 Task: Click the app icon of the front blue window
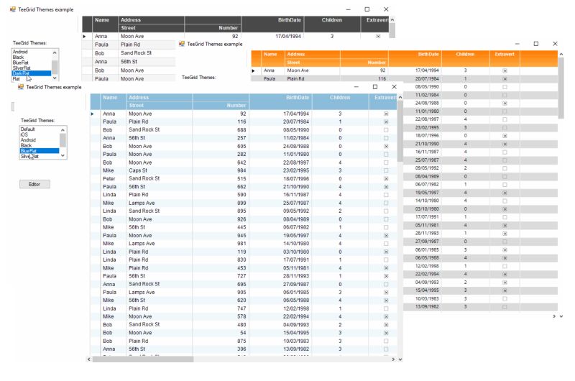[x=21, y=87]
